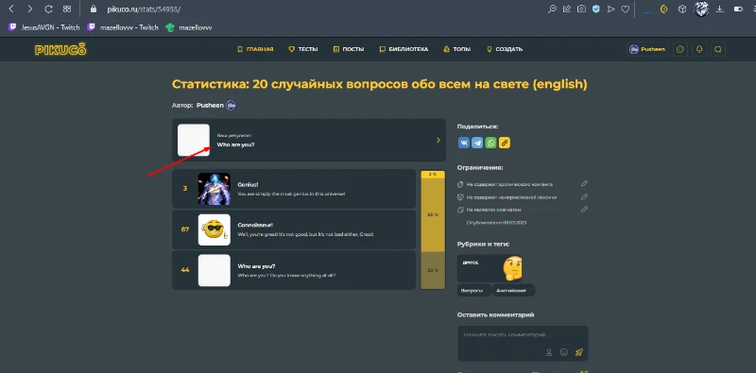Click the PIKUCO logo
This screenshot has height=373, width=756.
(x=60, y=49)
